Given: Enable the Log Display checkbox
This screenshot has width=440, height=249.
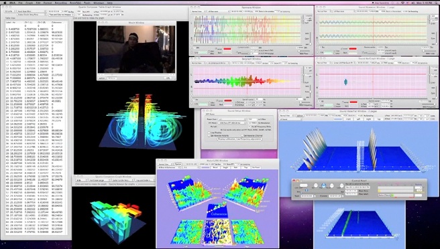Looking at the screenshot, I should point(209,133).
